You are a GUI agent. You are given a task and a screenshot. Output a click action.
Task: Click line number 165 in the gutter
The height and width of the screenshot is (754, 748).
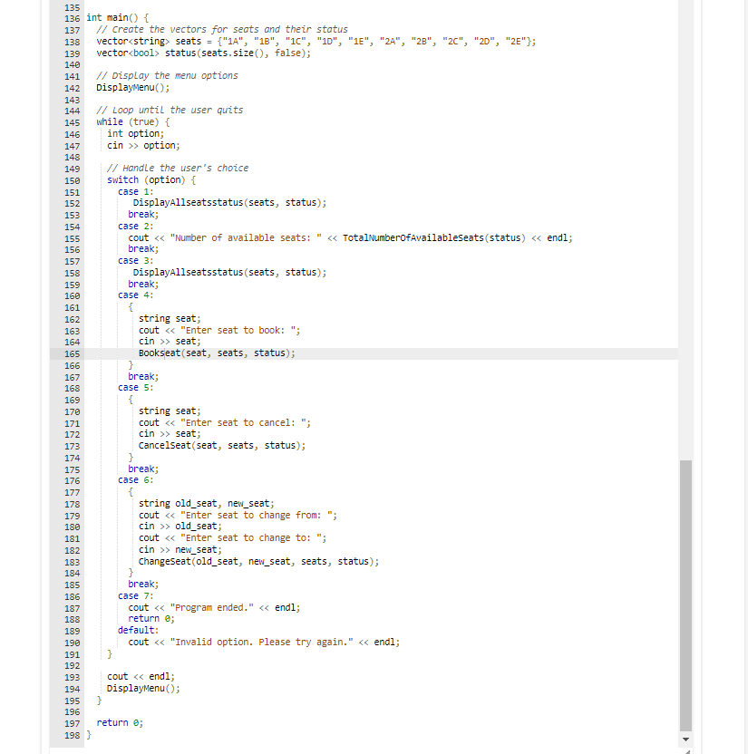[72, 353]
